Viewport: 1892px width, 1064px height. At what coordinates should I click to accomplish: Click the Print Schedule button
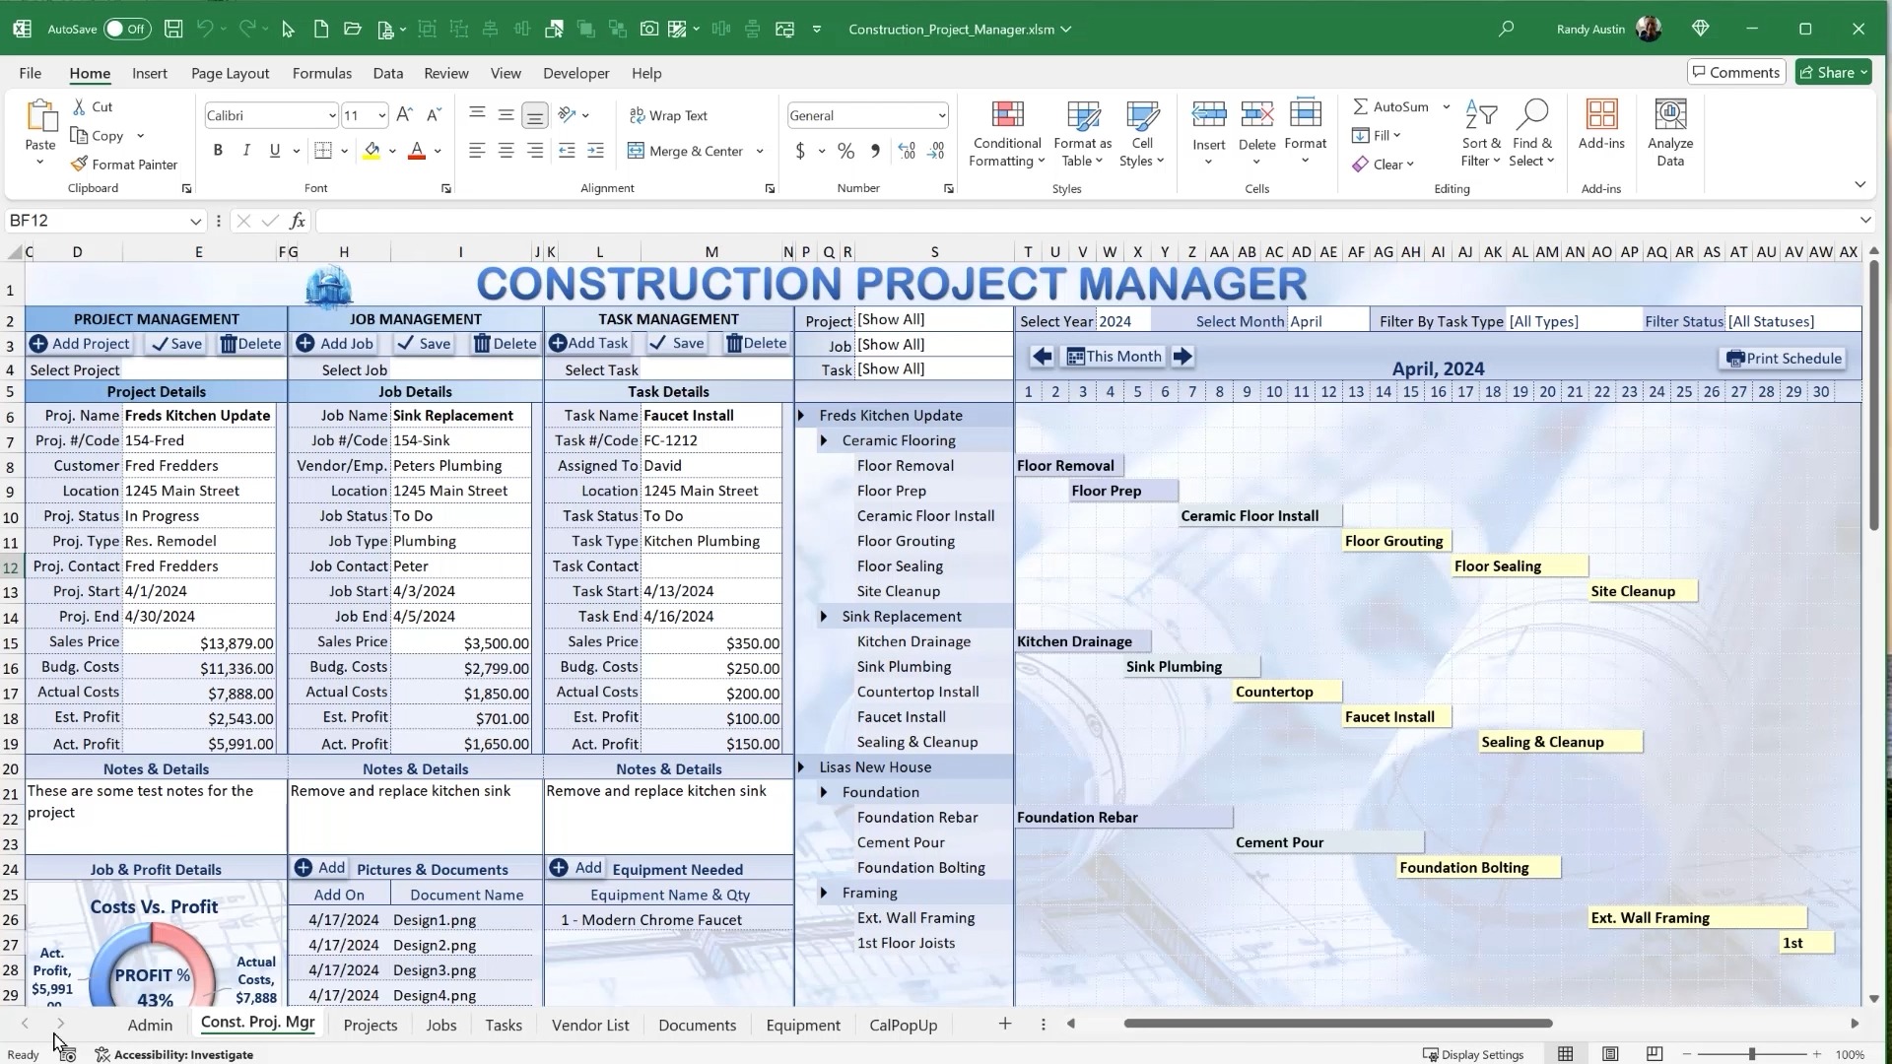pyautogui.click(x=1784, y=359)
